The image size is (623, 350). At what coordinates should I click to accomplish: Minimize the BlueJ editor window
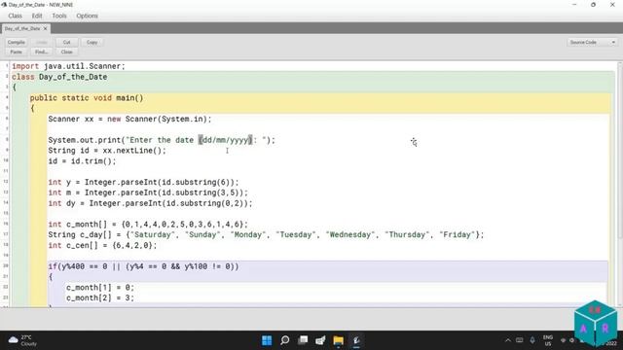[574, 5]
